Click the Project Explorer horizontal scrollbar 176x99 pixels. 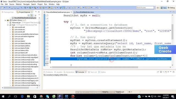click(x=16, y=88)
